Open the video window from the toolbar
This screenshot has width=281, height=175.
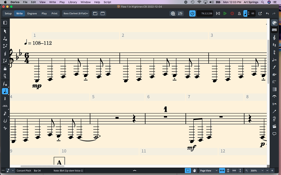(x=173, y=13)
